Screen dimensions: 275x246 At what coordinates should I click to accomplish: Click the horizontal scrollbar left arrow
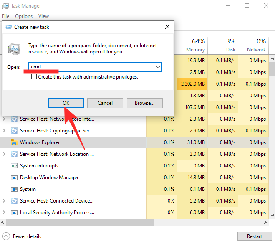(3, 223)
